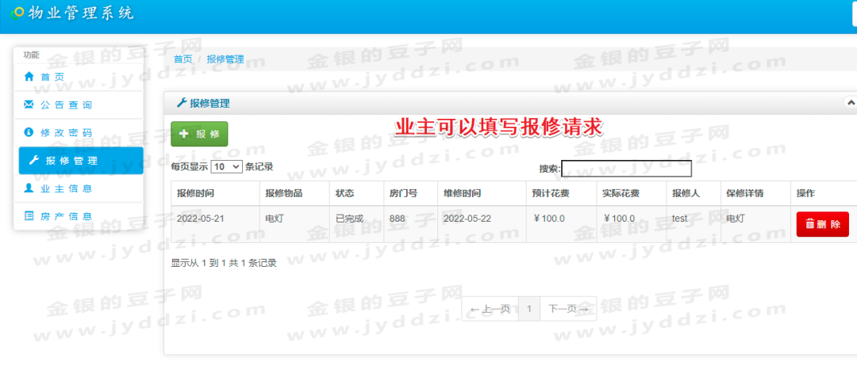Click the plus icon in the 报修 button
The image size is (857, 365).
(183, 134)
